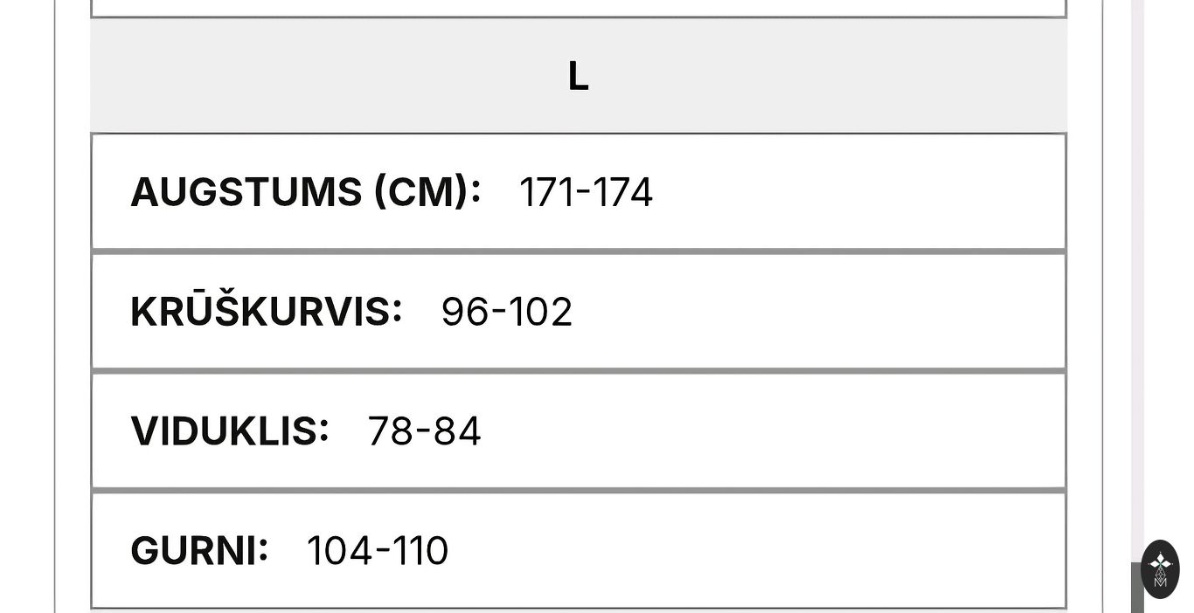Select the gray L size header
The width and height of the screenshot is (1194, 613).
click(x=578, y=76)
